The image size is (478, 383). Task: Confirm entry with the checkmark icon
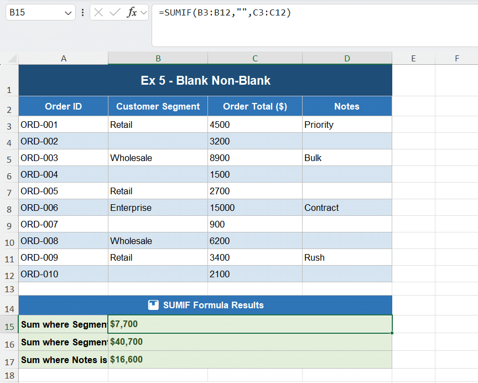pyautogui.click(x=115, y=12)
